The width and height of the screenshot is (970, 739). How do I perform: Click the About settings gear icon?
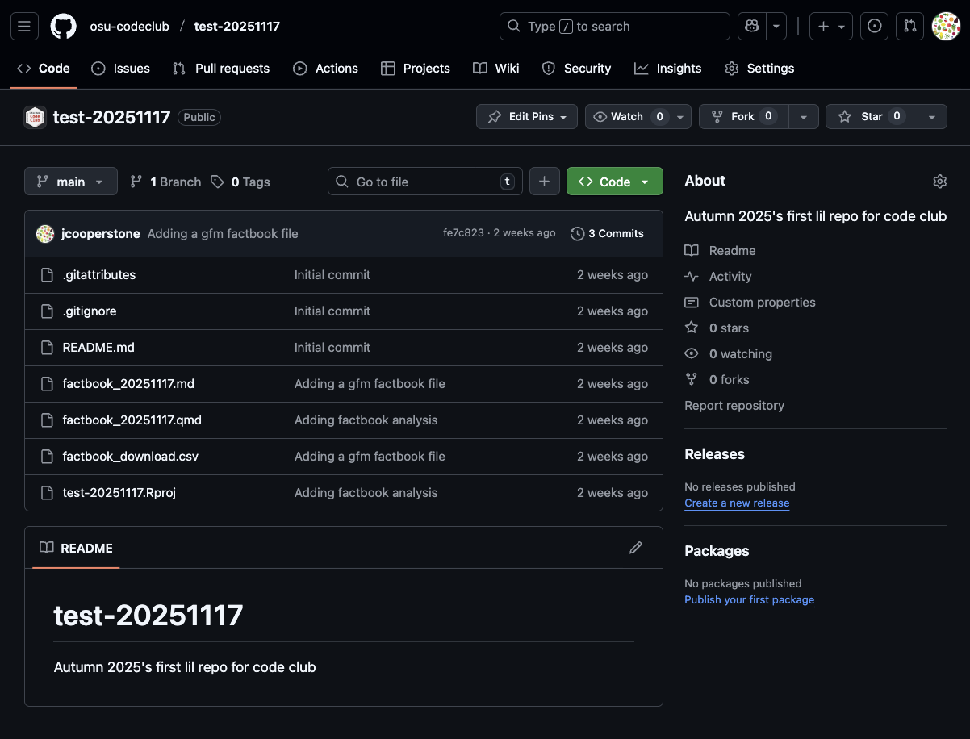[x=939, y=182]
